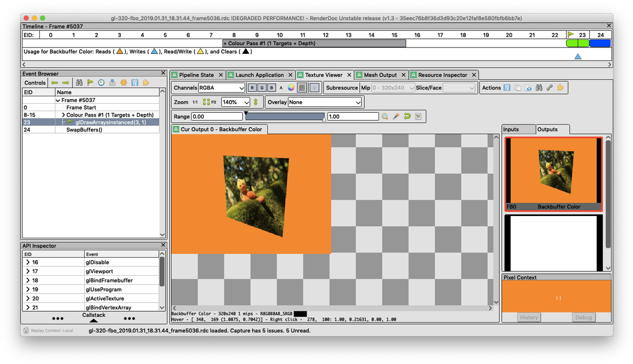633x364 pixels.
Task: Click the Event Browser puzzle extension icon
Action: point(146,82)
